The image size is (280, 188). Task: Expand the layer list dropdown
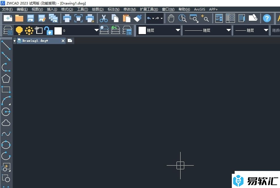(x=97, y=30)
